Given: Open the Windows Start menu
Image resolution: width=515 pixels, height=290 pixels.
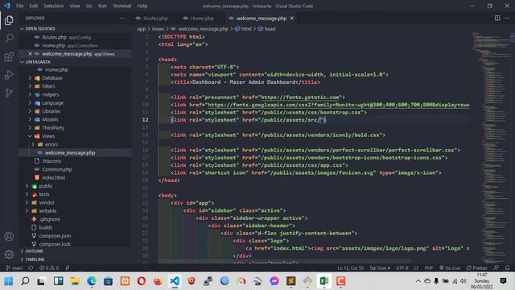Looking at the screenshot, I should (x=9, y=281).
